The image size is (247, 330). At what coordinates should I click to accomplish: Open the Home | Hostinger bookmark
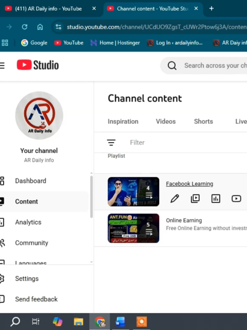115,43
